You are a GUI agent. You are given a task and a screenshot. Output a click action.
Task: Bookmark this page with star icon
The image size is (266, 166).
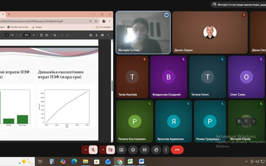(x=96, y=21)
